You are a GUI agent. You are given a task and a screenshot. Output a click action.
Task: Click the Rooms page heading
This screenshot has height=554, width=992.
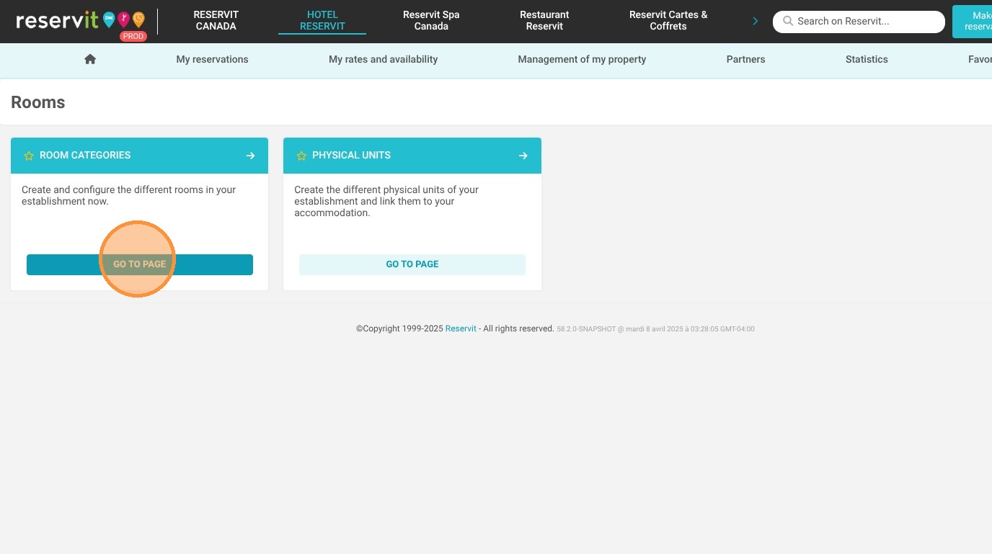tap(38, 102)
